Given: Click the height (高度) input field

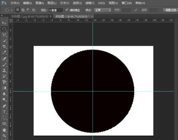Looking at the screenshot, I should [153, 10].
